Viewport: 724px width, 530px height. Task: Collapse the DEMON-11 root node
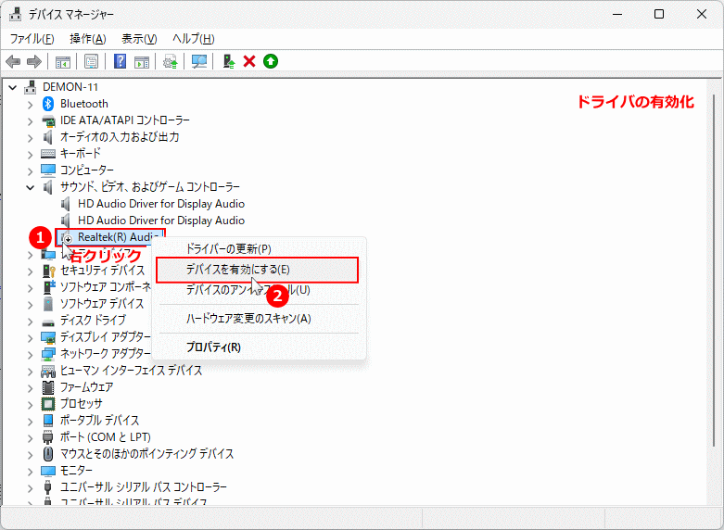pos(12,87)
